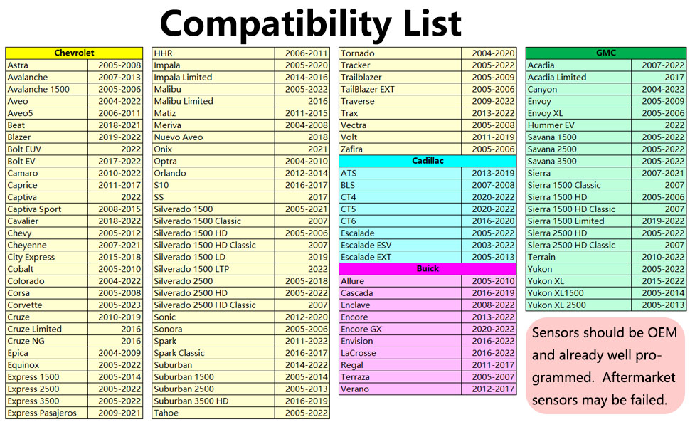Click the Escalade EXT cell
Viewport: 690px width, 427px height.
tap(400, 257)
